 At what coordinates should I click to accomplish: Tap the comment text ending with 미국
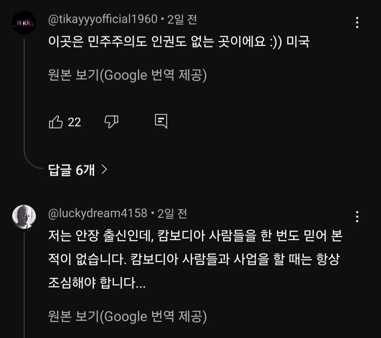(179, 42)
